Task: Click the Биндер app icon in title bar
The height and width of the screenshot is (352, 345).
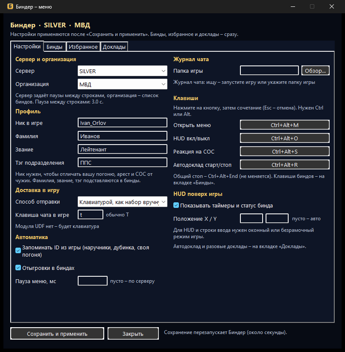Action: [x=10, y=6]
